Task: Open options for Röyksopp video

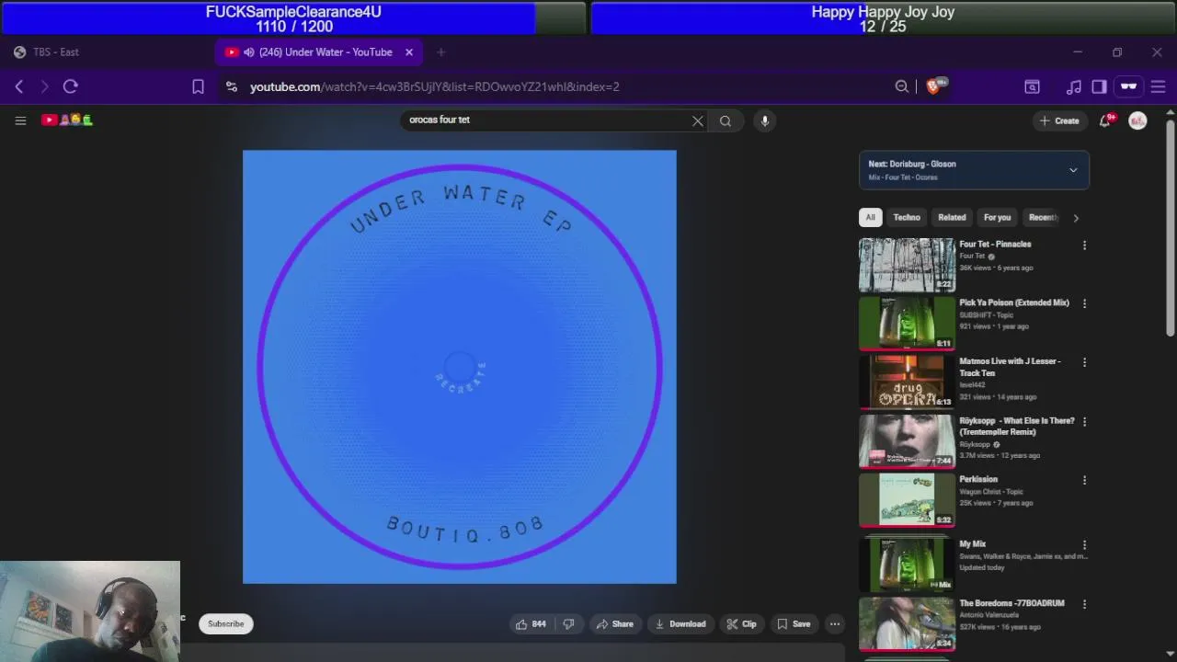Action: [1084, 421]
